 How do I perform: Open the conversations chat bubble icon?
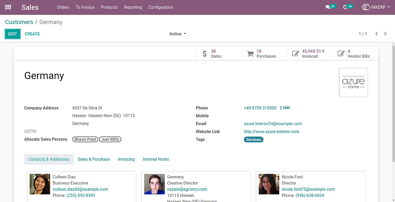(x=328, y=7)
